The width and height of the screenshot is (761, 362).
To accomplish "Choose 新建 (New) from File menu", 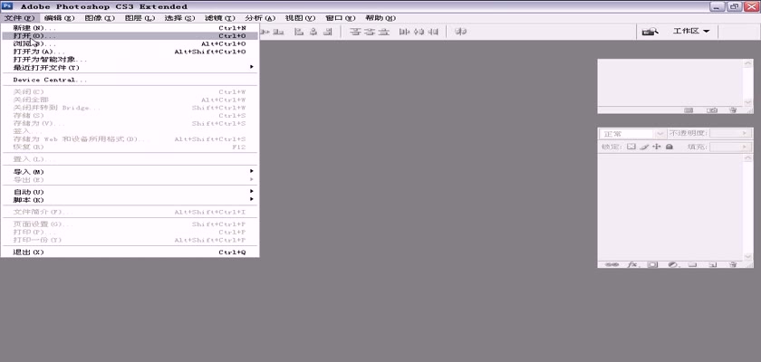I will (x=130, y=28).
